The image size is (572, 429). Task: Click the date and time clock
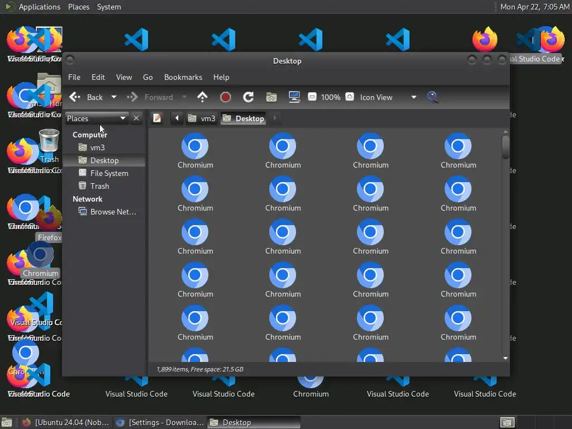535,7
